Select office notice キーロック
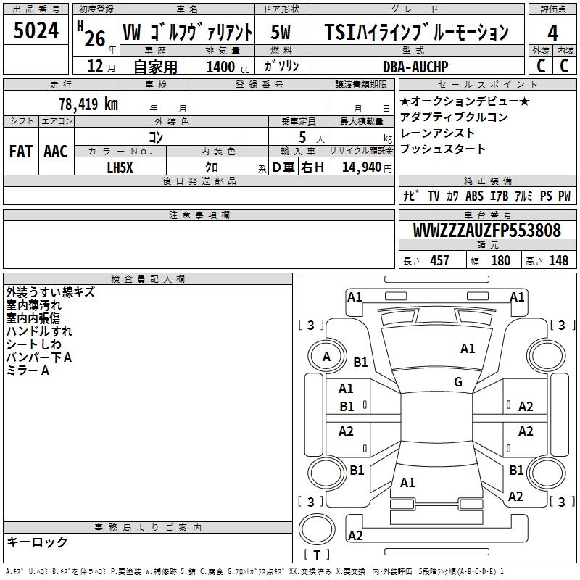Image resolution: width=580 pixels, height=580 pixels. click(x=37, y=542)
